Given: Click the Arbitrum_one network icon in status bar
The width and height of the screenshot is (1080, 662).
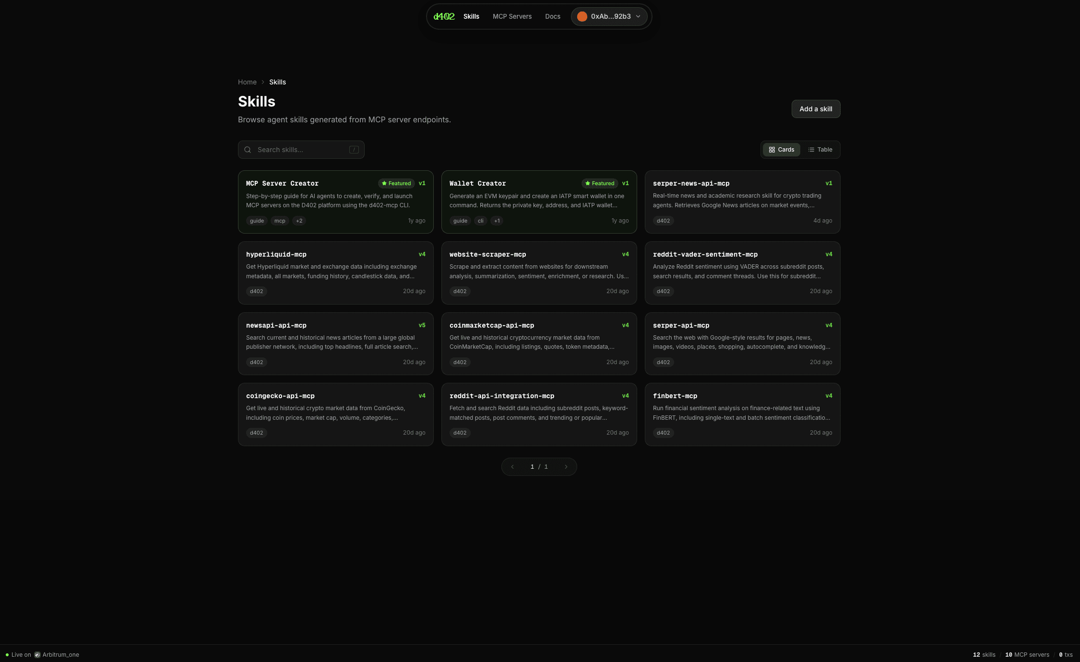Looking at the screenshot, I should pyautogui.click(x=37, y=654).
